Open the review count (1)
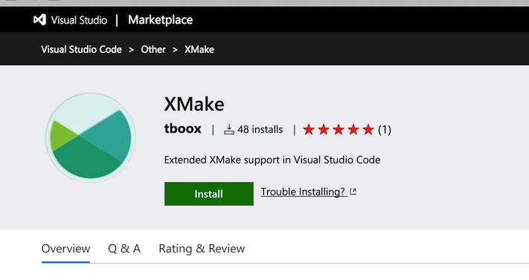Image resolution: width=529 pixels, height=280 pixels. (384, 130)
